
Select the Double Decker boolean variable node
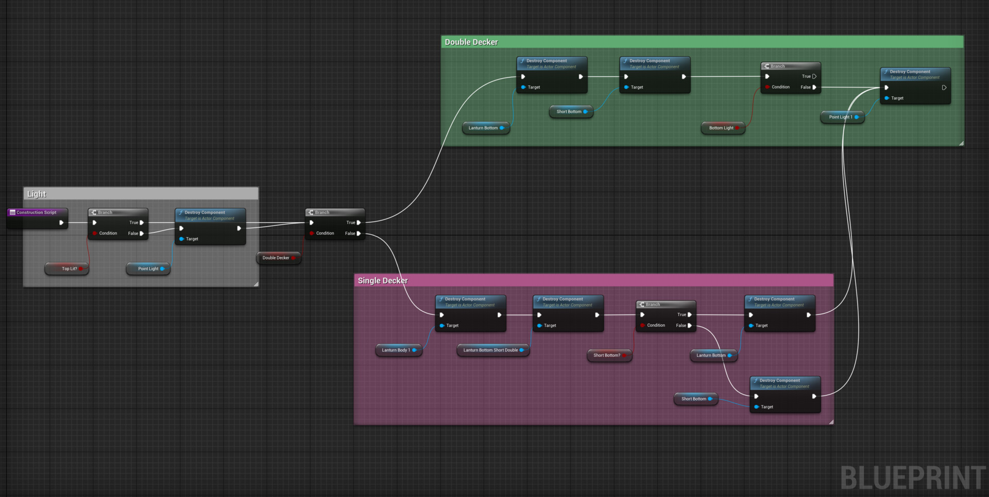click(279, 258)
